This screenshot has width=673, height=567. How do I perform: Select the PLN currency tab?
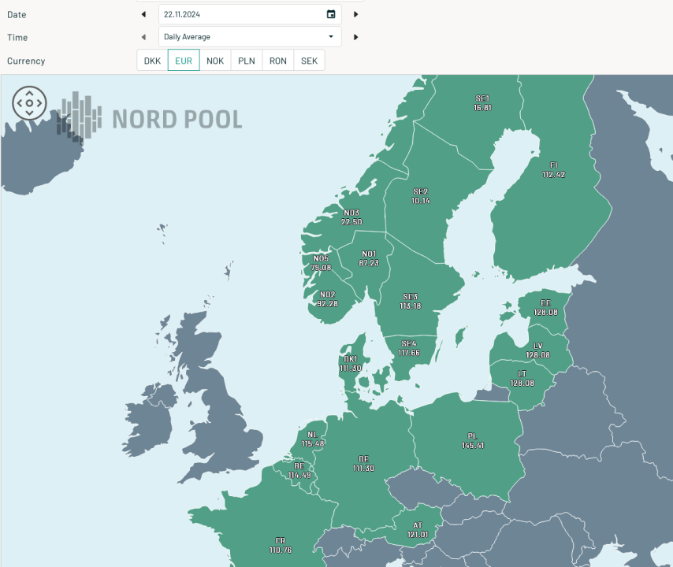[x=246, y=60]
